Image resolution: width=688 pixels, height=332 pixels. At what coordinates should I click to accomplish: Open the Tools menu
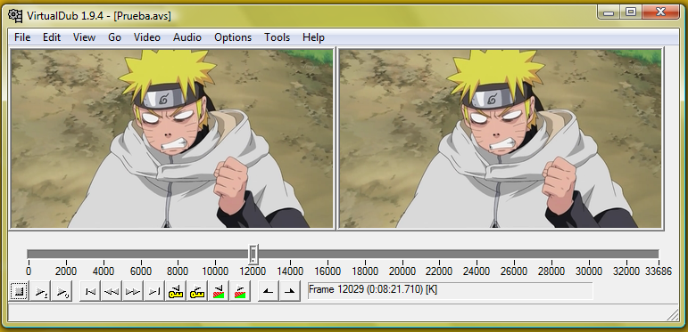pos(277,37)
